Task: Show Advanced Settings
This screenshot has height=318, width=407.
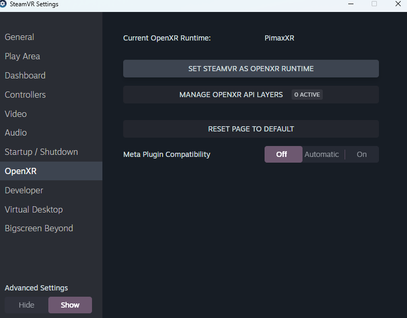Action: (x=70, y=305)
